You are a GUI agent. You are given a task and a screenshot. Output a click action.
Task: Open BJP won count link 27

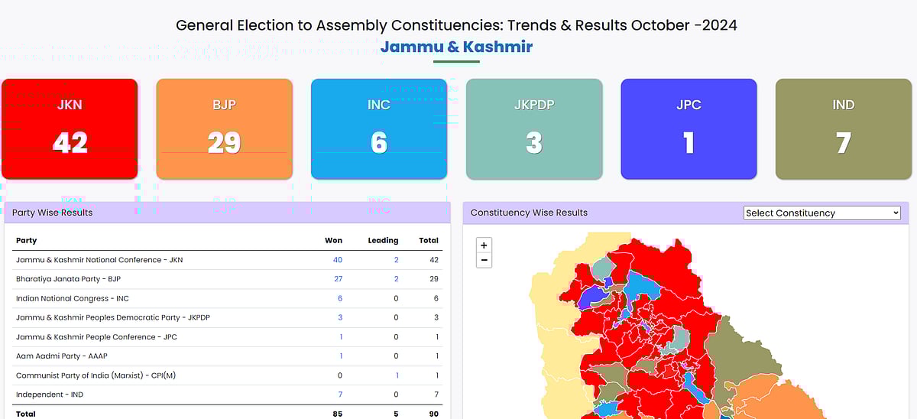337,279
